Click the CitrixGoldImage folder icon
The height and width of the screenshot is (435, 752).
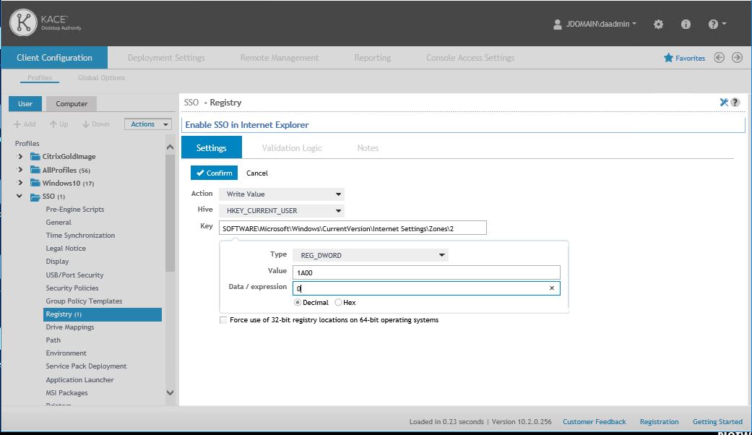pyautogui.click(x=35, y=156)
